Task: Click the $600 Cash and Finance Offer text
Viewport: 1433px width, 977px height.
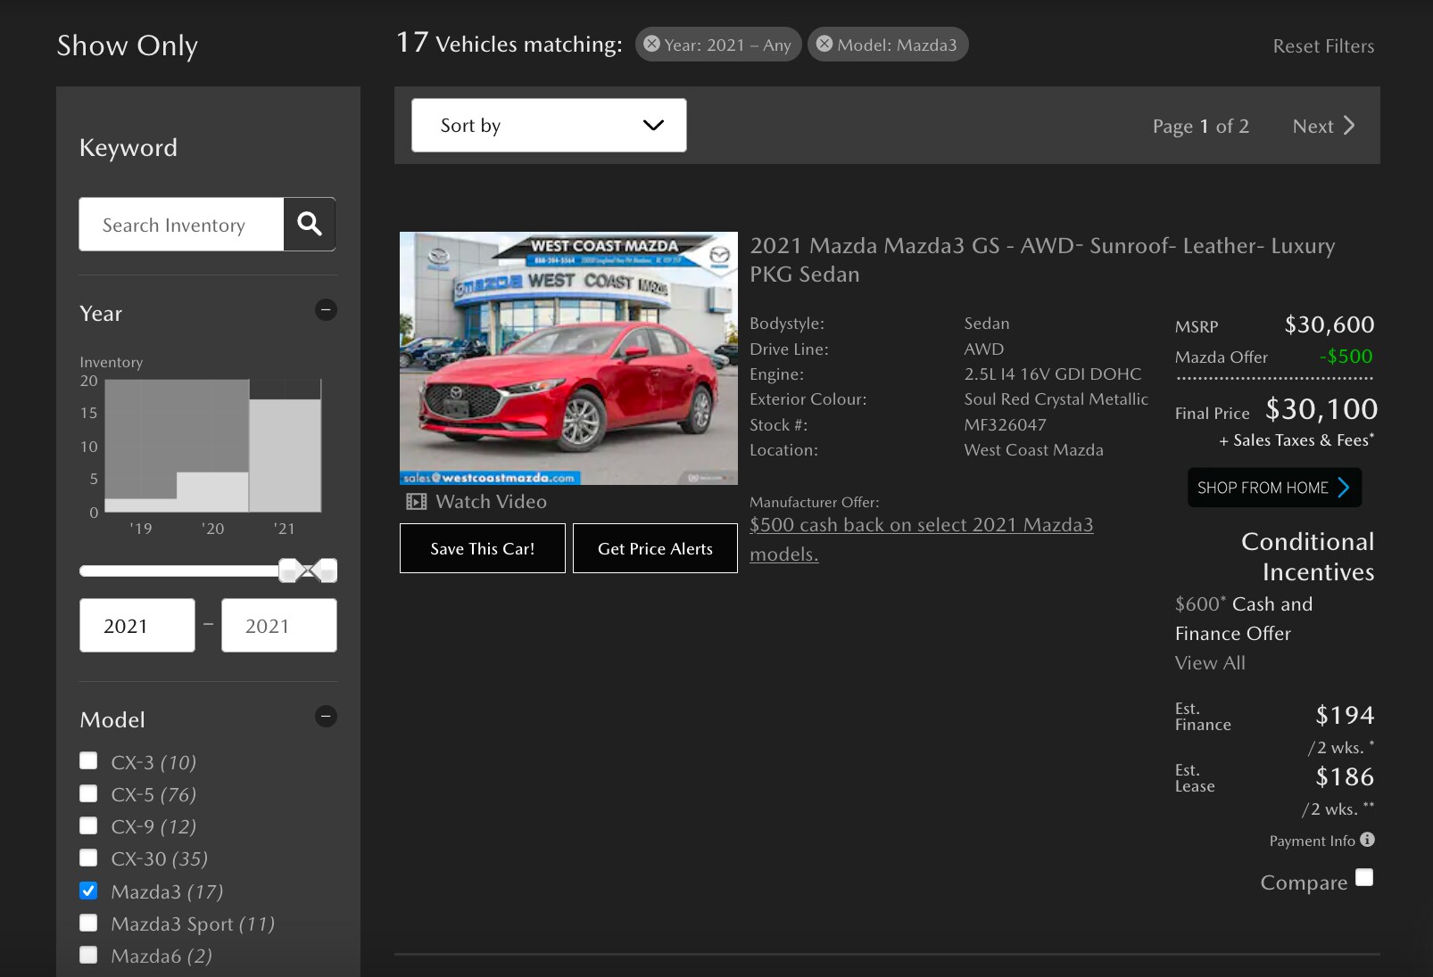Action: (1244, 618)
